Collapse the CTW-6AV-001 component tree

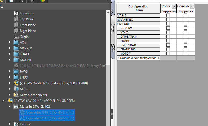coord(4,101)
